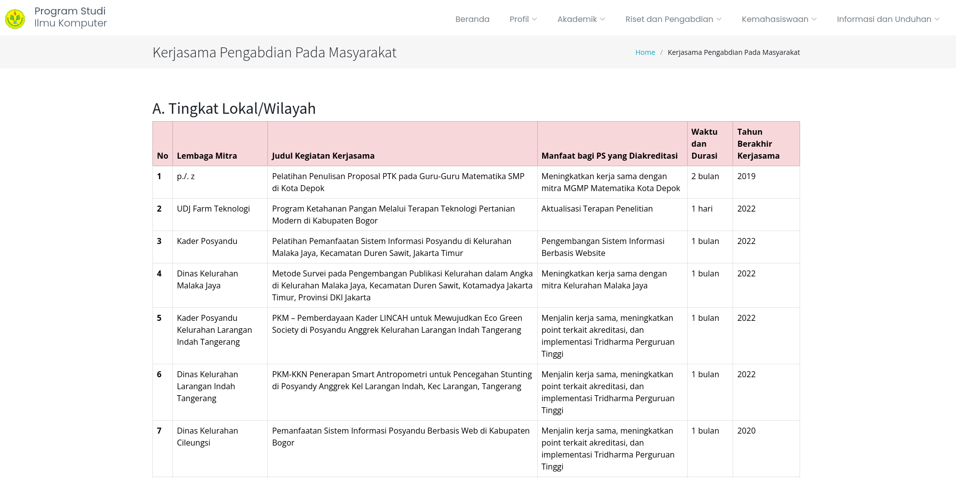
Task: Click the A. Tingkat Lokal/Wilayah heading
Action: 234,108
